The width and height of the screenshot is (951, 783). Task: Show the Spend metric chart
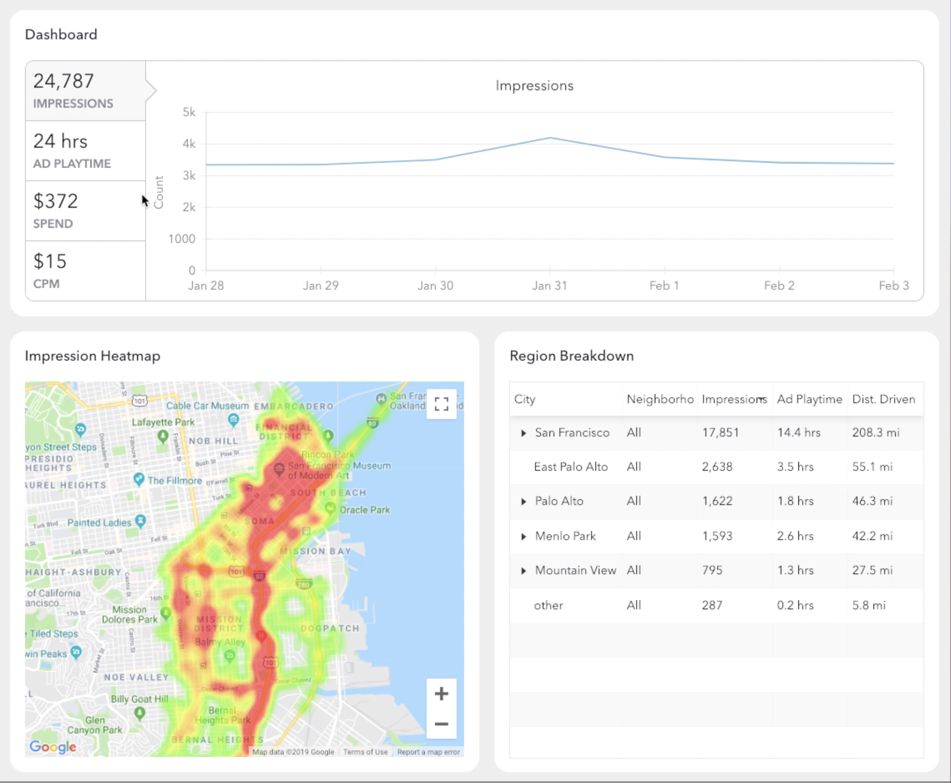[85, 211]
